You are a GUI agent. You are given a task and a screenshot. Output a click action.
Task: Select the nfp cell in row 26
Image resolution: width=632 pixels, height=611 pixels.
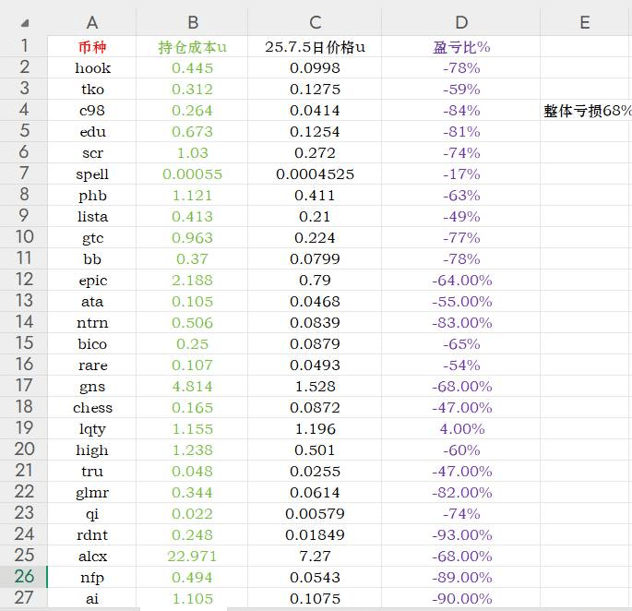pos(92,577)
